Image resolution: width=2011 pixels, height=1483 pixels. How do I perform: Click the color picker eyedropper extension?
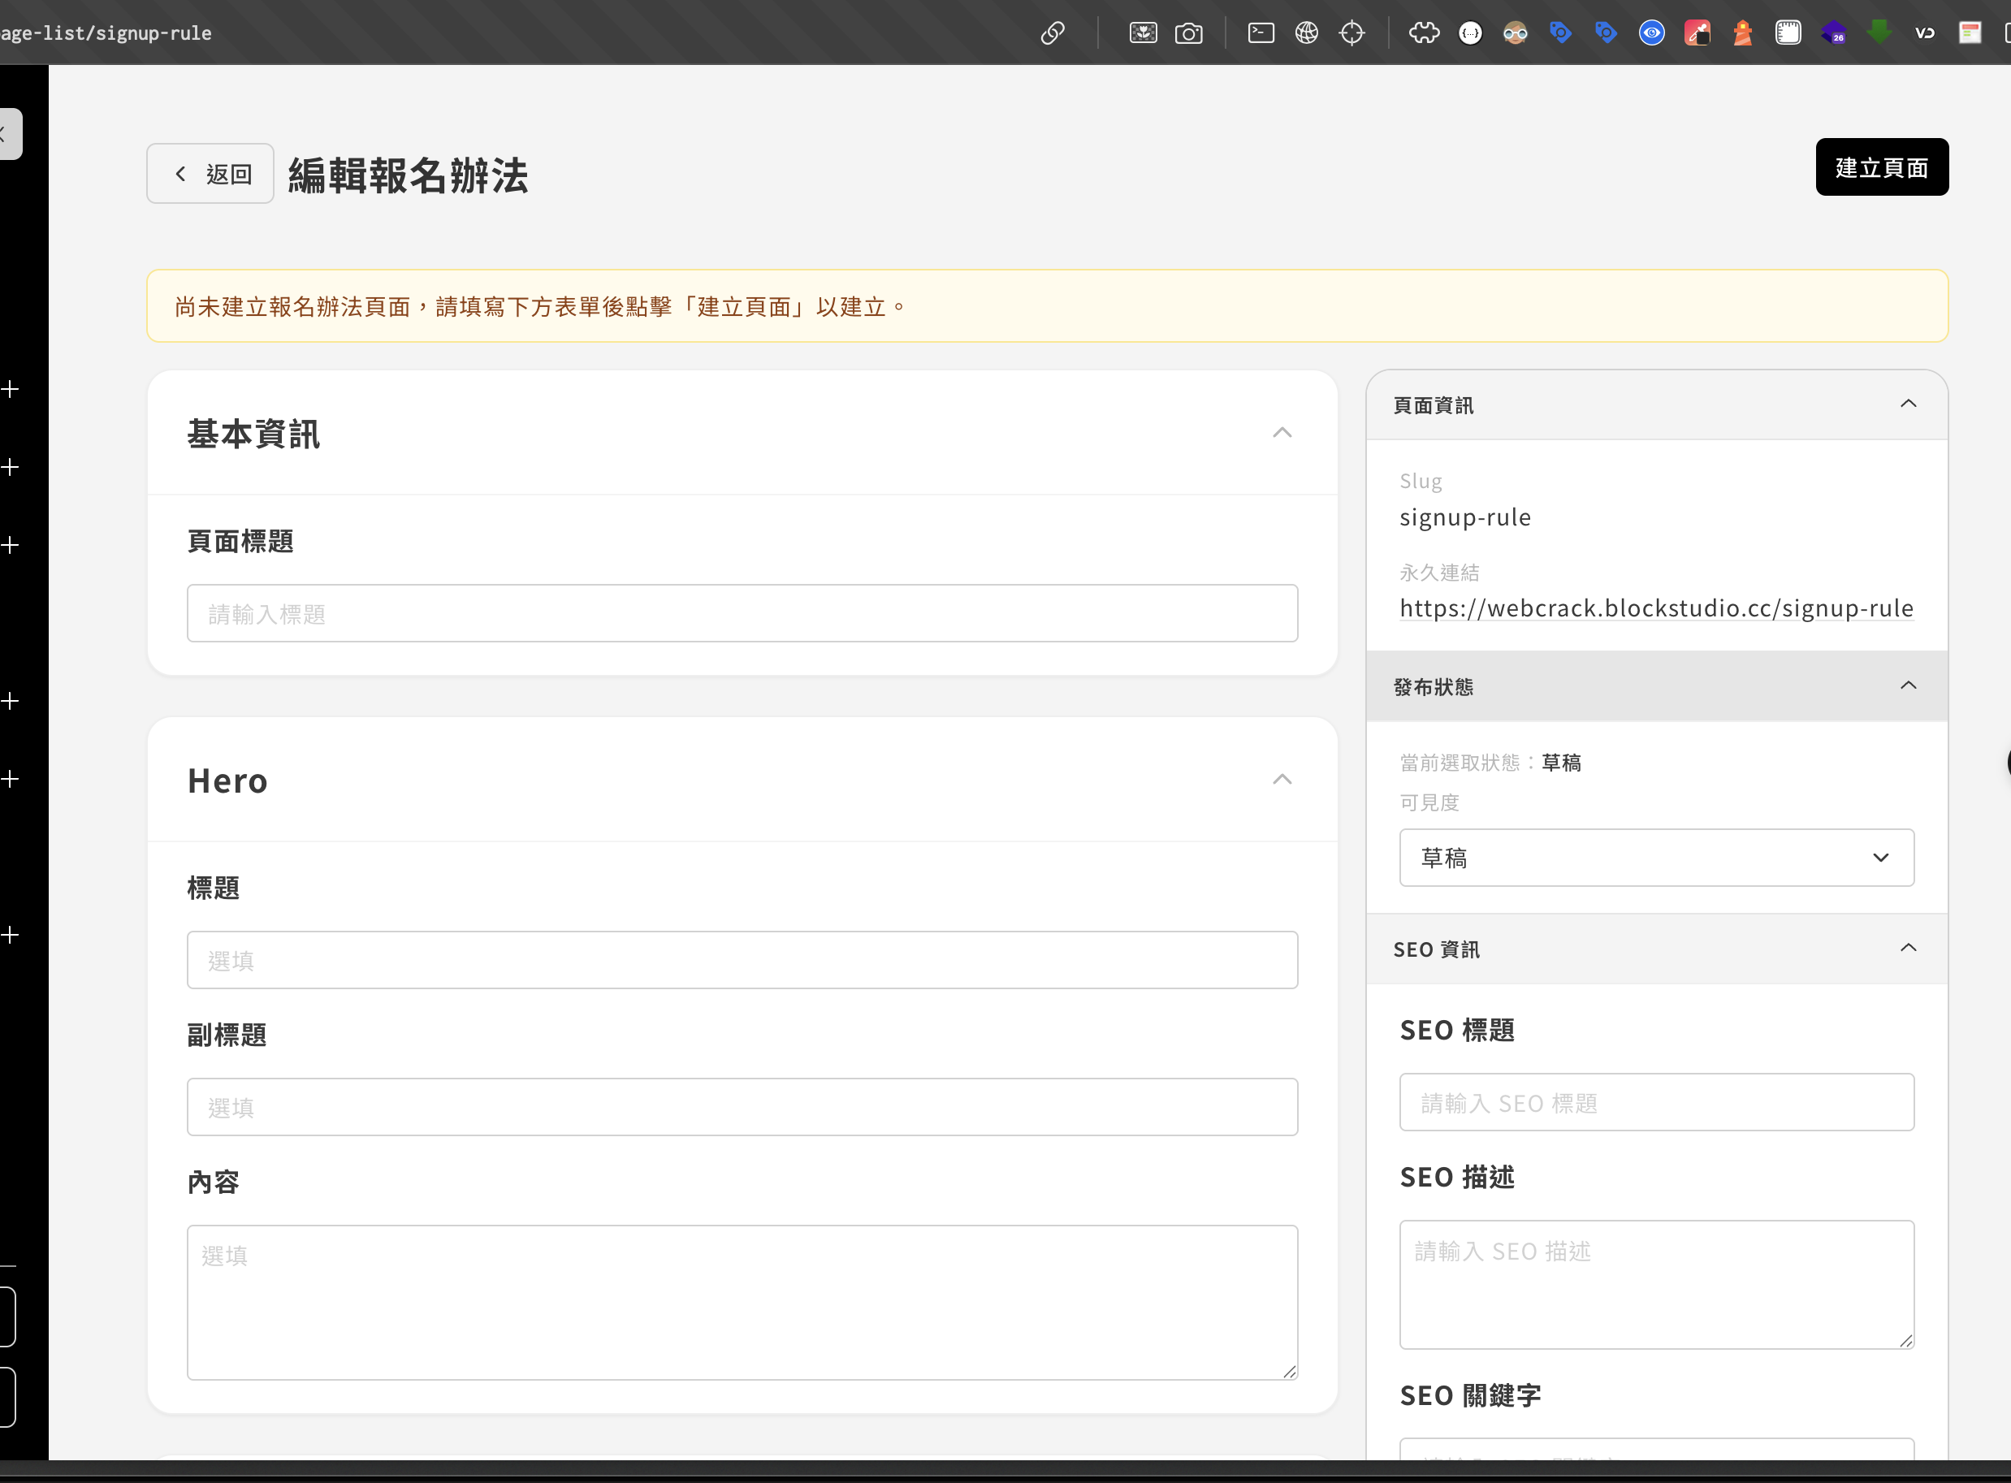coord(1697,33)
